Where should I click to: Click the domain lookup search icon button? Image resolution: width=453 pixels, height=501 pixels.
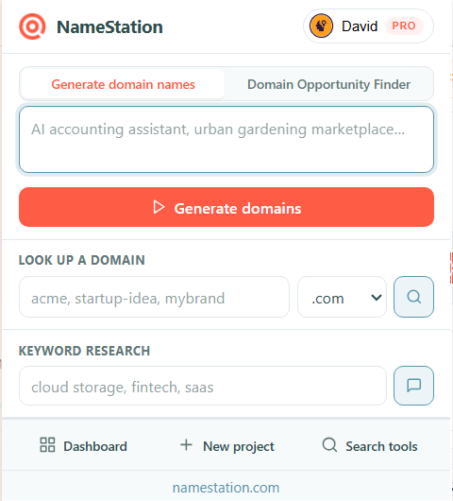(413, 297)
